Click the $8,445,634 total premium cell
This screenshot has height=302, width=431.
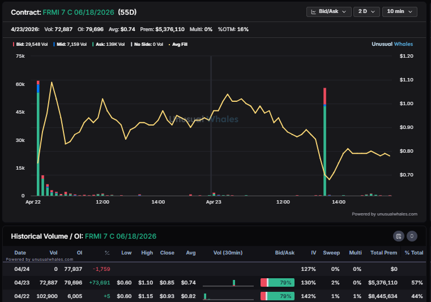coord(383,296)
